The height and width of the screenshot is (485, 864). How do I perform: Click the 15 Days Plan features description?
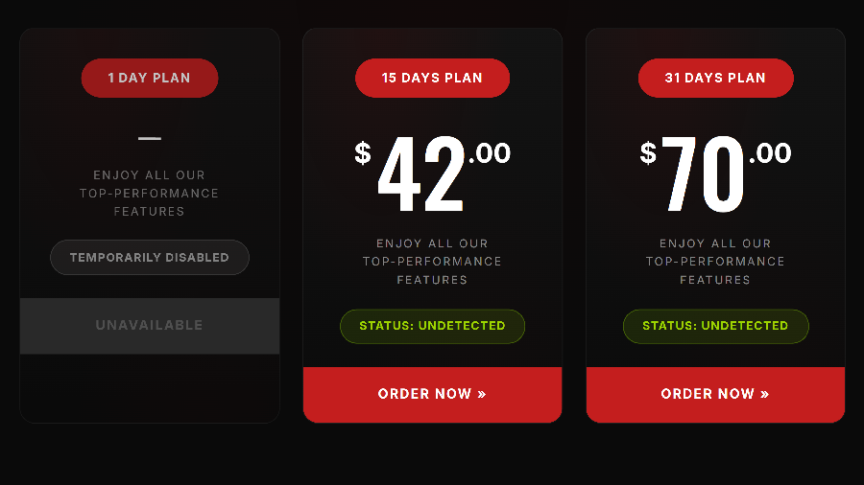point(432,262)
